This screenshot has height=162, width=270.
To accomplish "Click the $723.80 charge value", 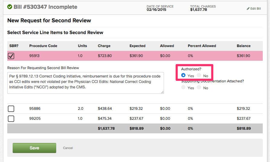I will point(105,56).
